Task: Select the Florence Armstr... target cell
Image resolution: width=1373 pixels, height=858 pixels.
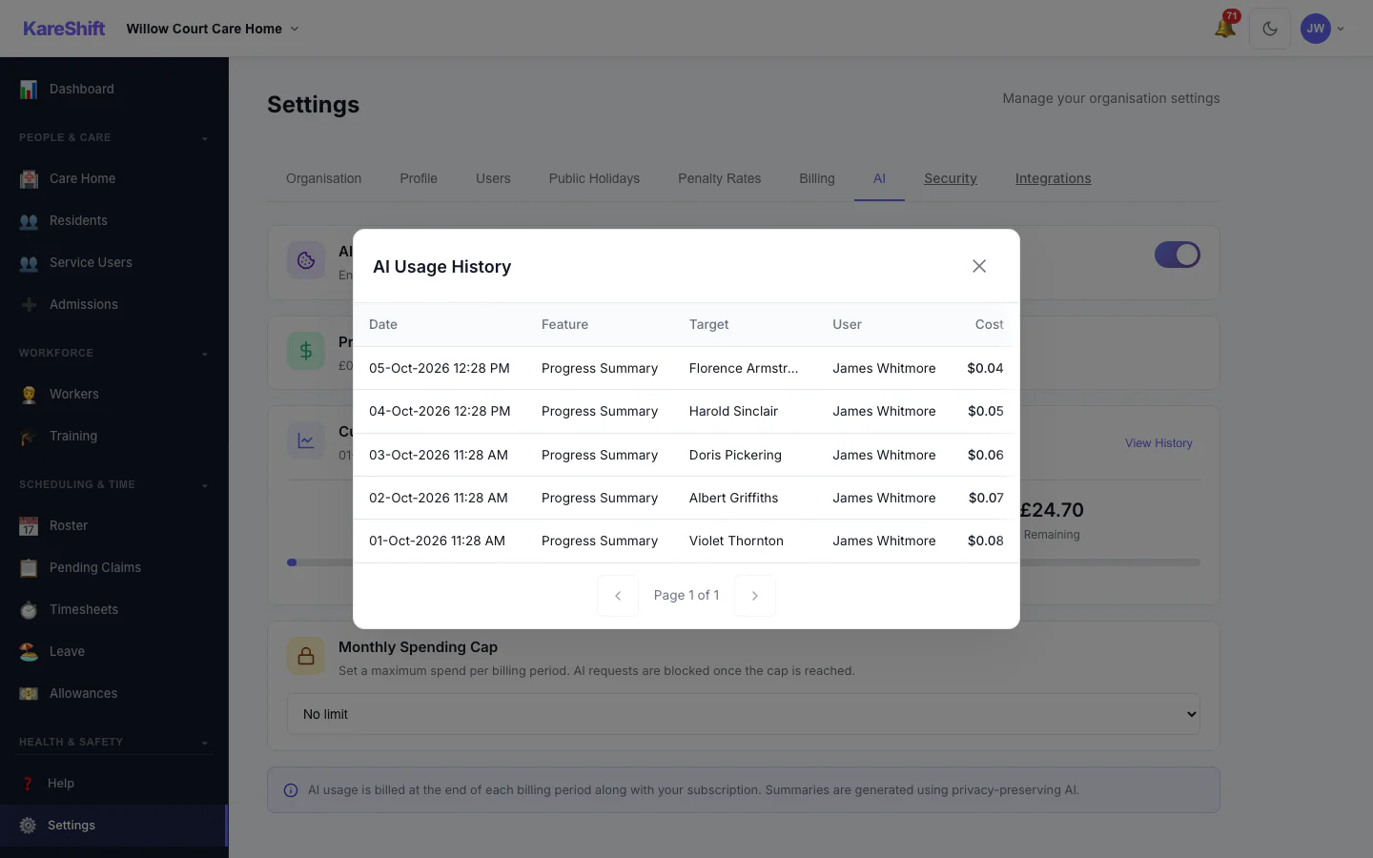Action: [x=744, y=368]
